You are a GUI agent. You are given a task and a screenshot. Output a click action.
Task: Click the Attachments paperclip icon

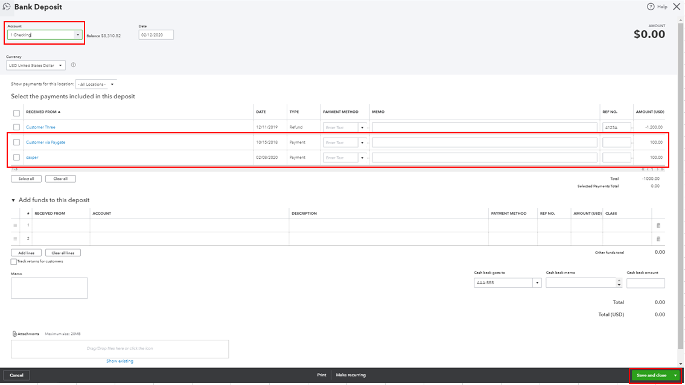coord(14,334)
